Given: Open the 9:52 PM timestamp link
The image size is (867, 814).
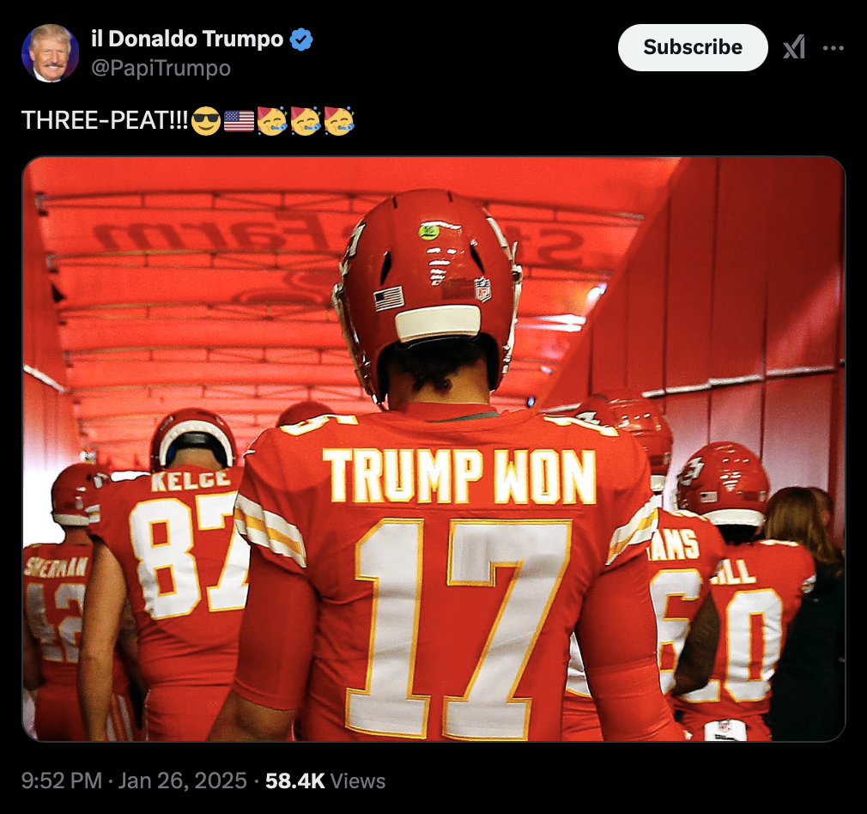Looking at the screenshot, I should (x=62, y=781).
